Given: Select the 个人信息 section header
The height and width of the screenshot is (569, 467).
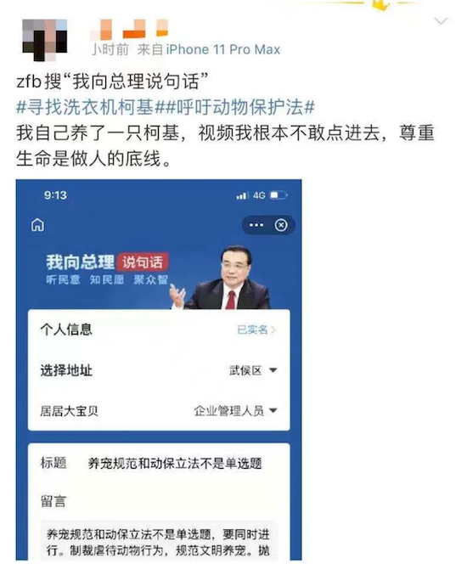Looking at the screenshot, I should (66, 330).
